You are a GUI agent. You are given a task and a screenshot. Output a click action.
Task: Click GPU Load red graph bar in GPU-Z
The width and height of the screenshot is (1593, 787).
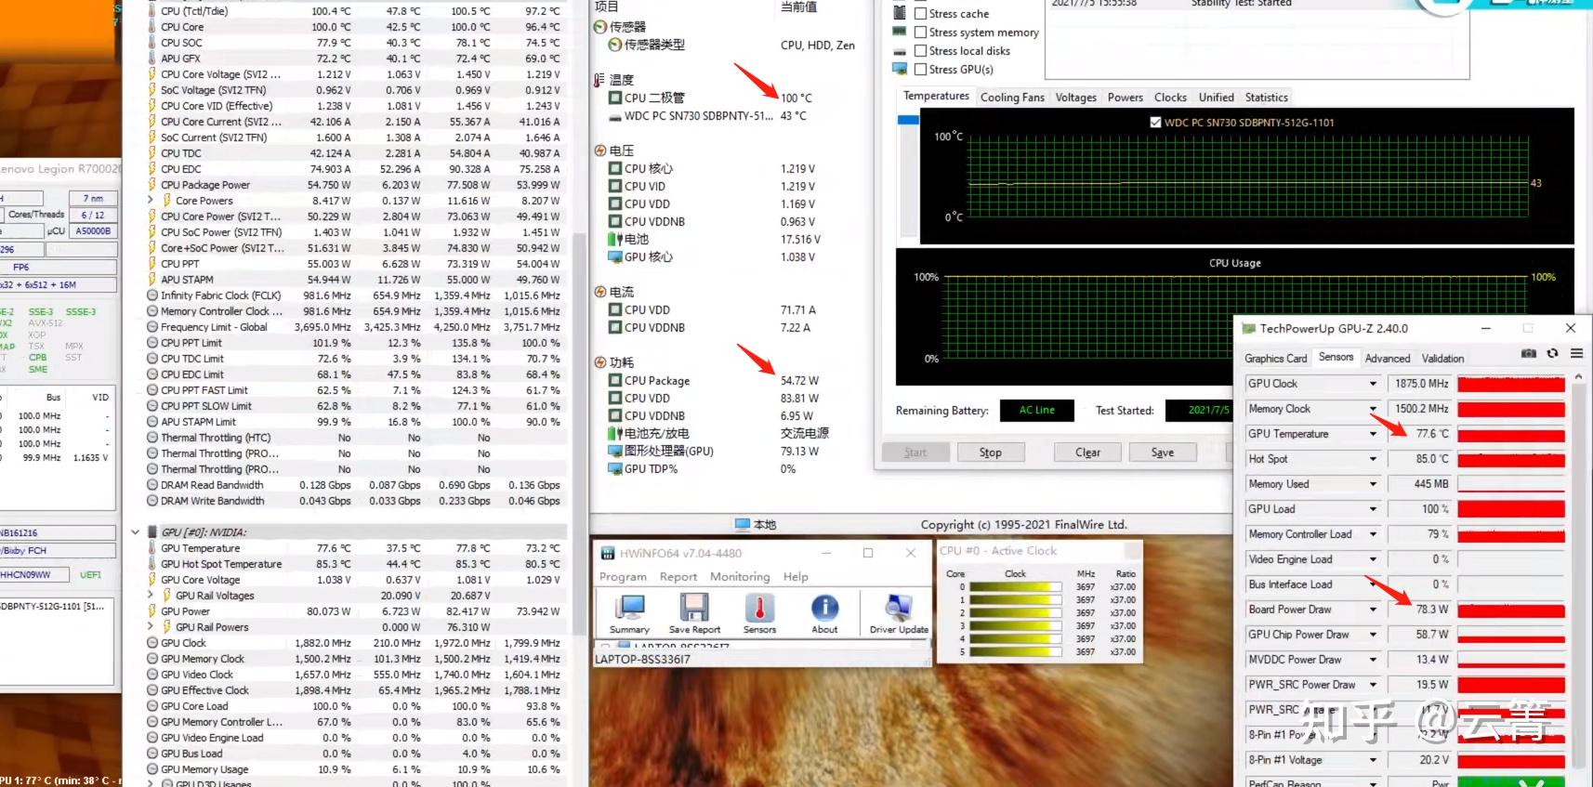coord(1511,509)
